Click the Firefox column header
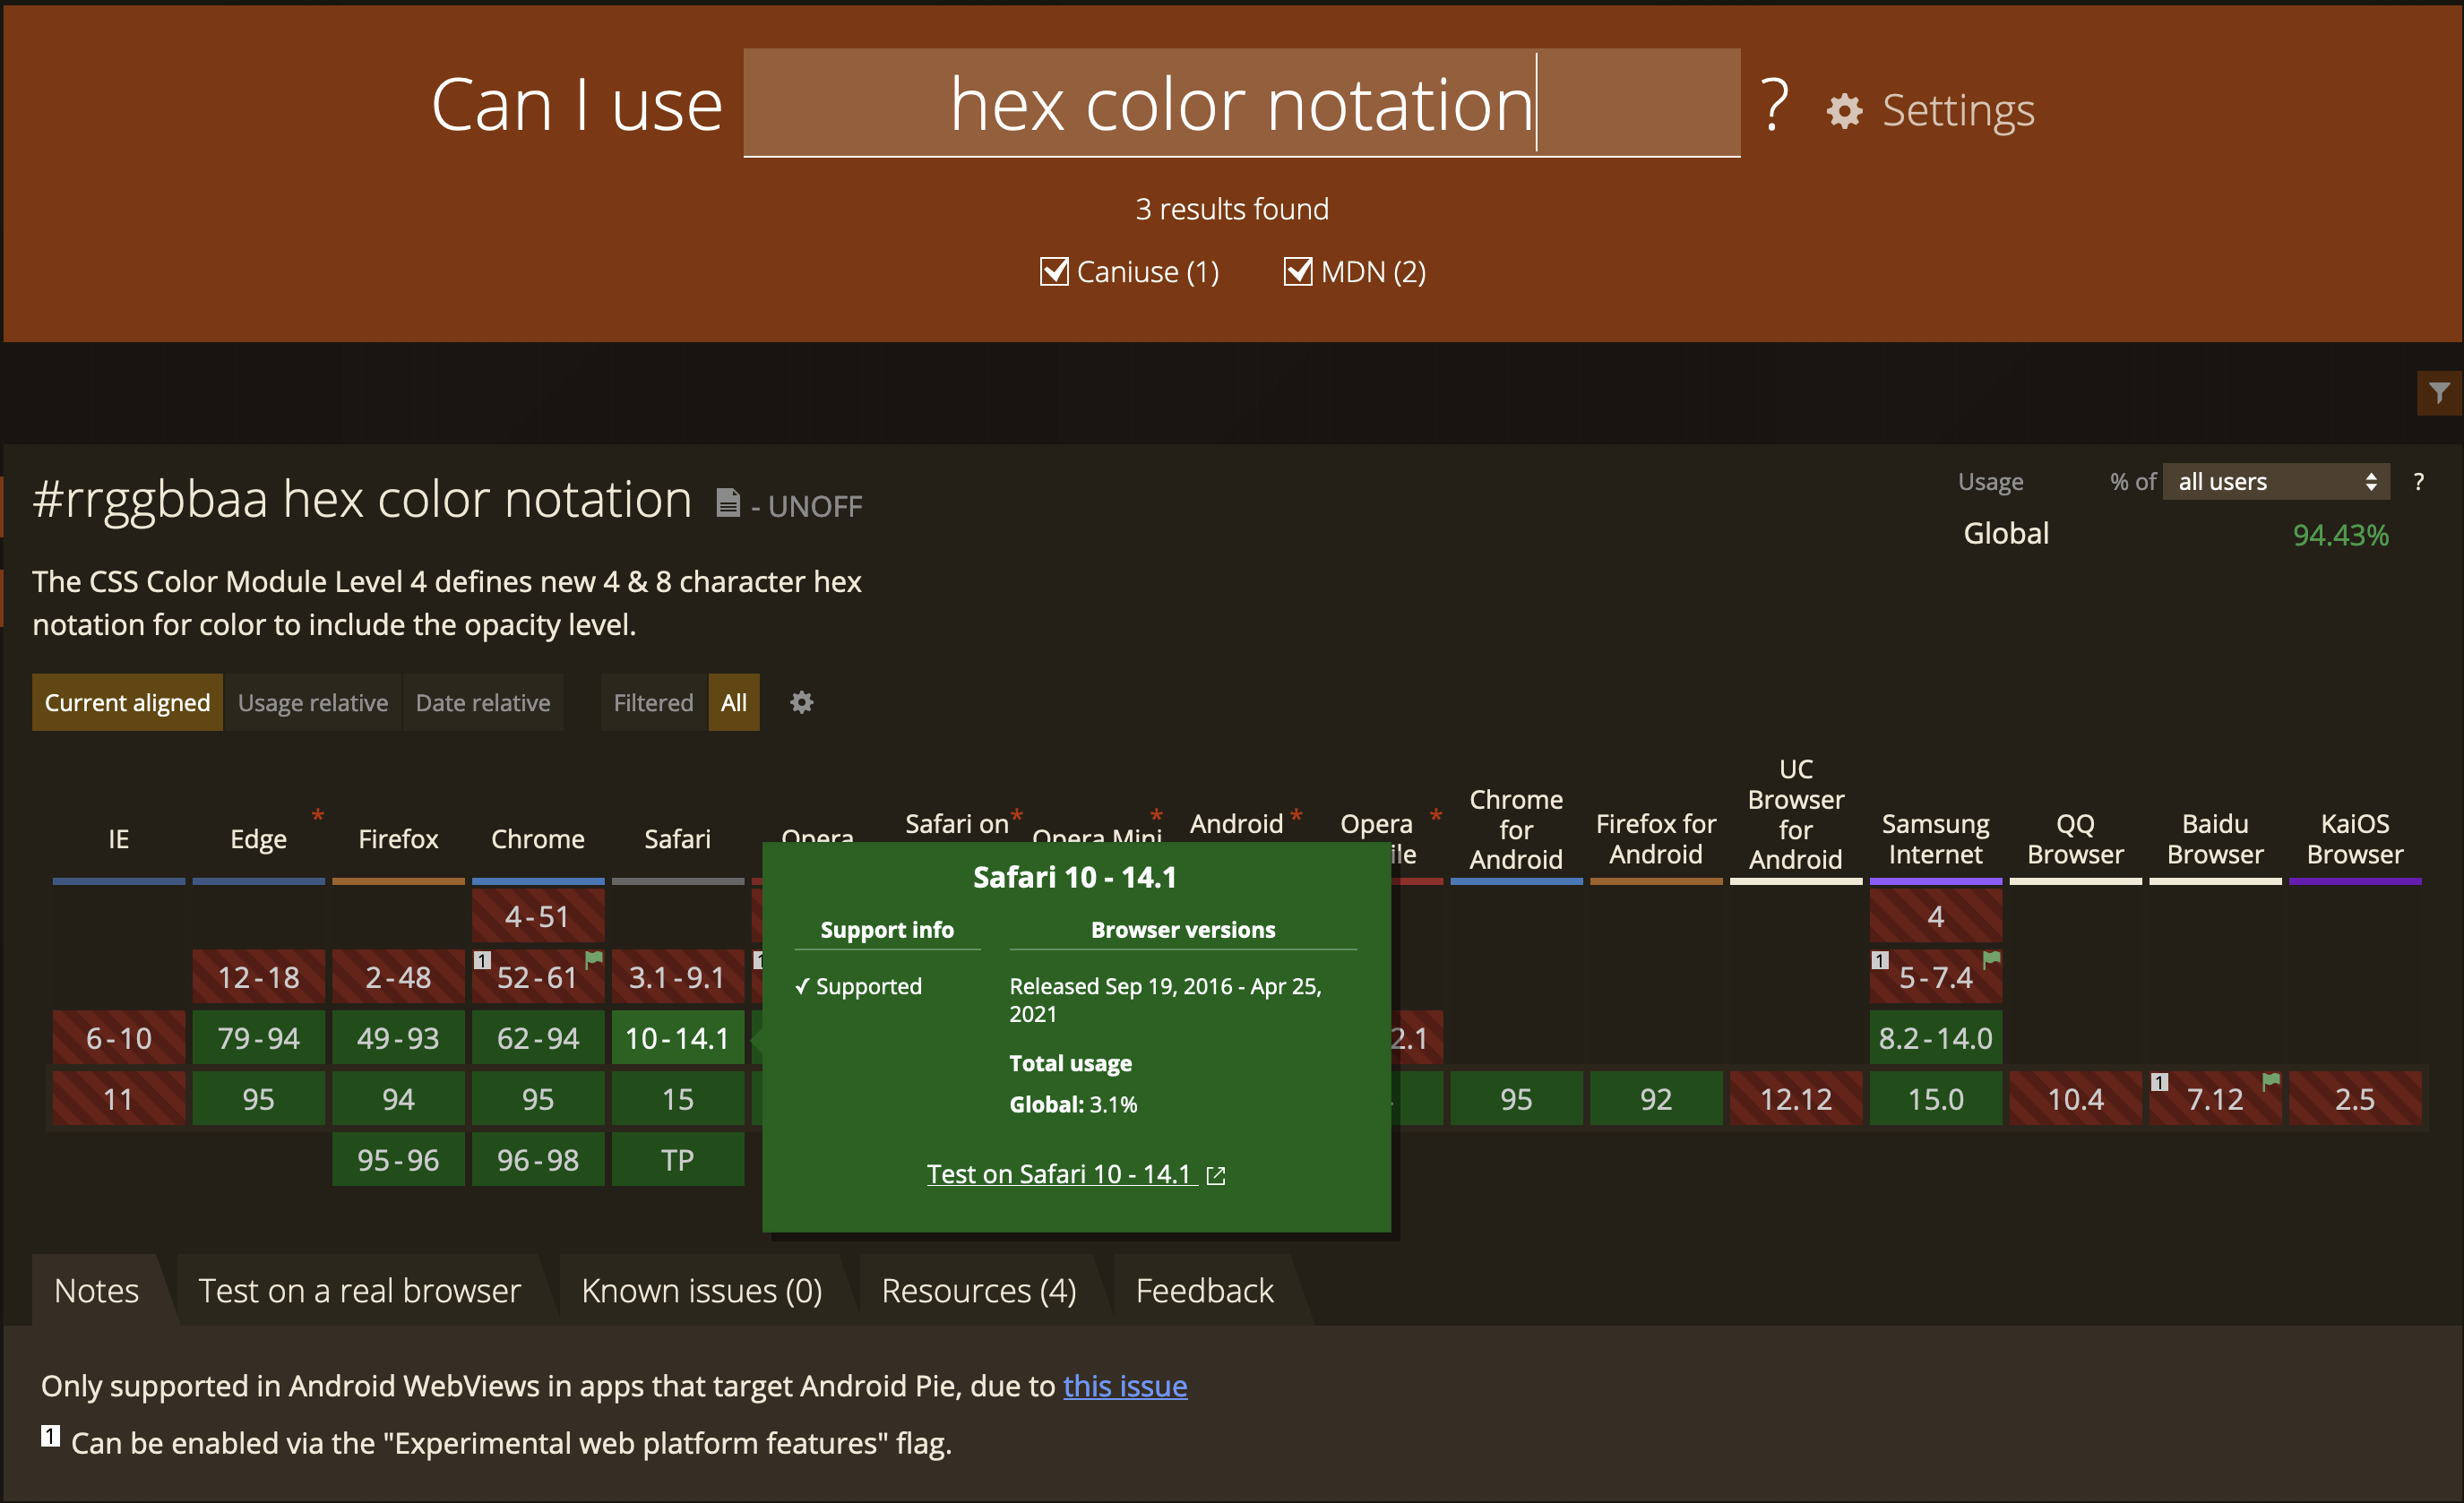 click(398, 838)
